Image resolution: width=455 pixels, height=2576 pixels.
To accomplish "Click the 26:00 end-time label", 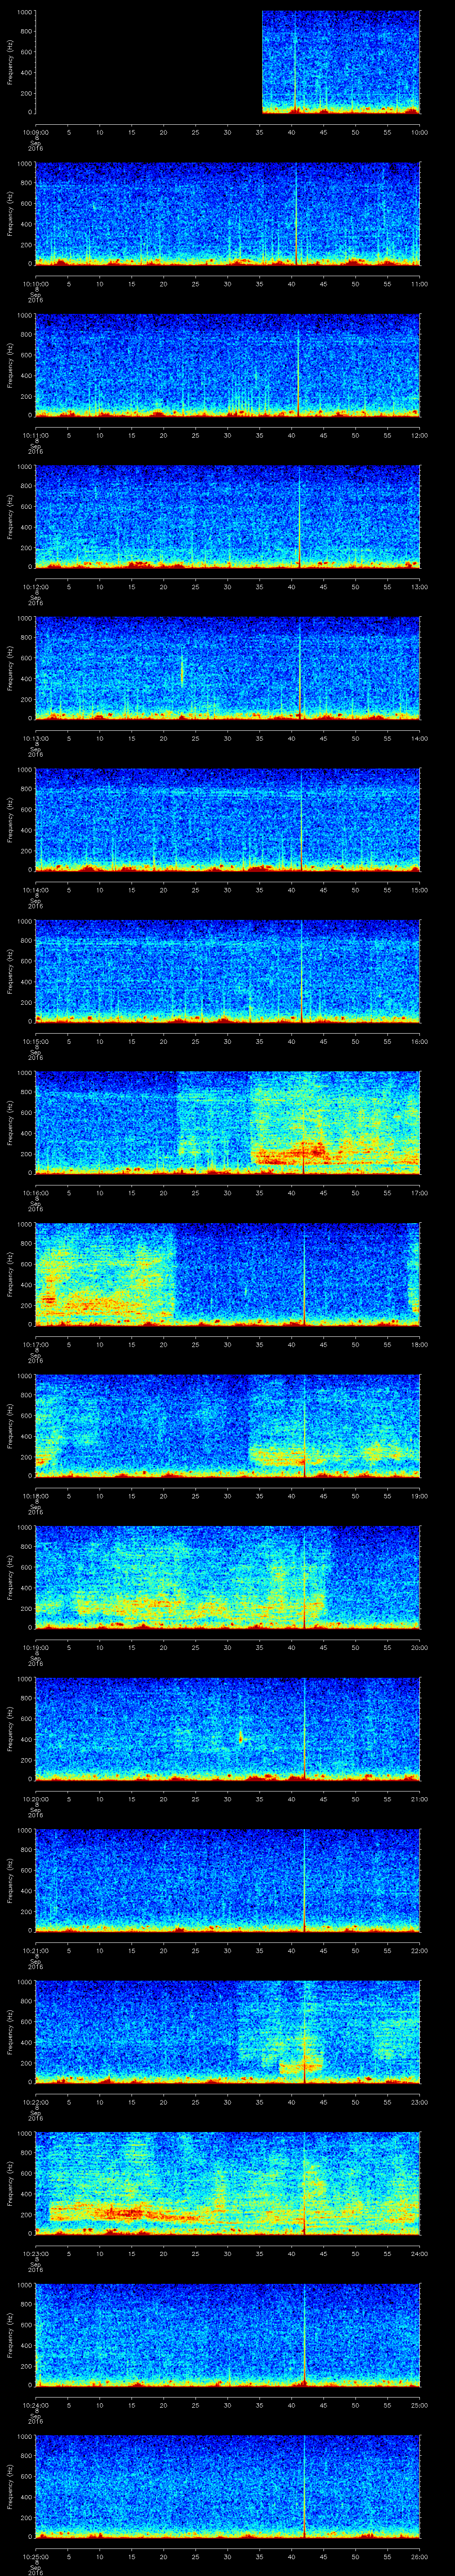I will (x=420, y=2556).
